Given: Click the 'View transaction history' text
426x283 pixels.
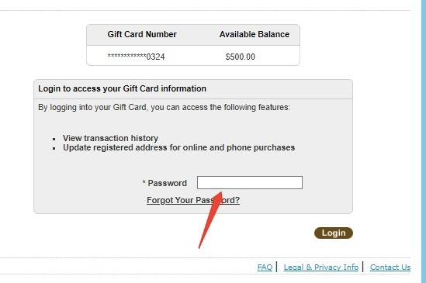Looking at the screenshot, I should click(110, 138).
